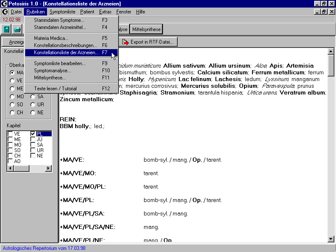Click the Export in RTF-Datei icon
336x252 pixels.
(125, 42)
